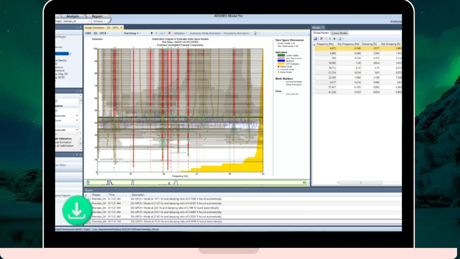Click output row mentioning 41.24 Hz mode
Image resolution: width=460 pixels, height=259 pixels.
242,222
